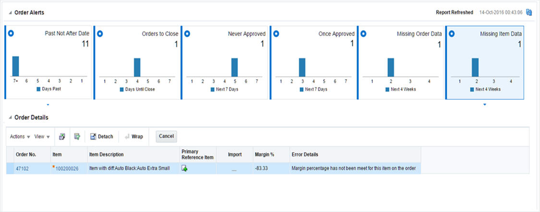Screen dimensions: 540x212
Task: Open item 100200026 link
Action: pos(67,169)
